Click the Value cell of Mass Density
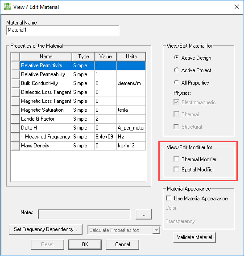The image size is (244, 256). 105,146
